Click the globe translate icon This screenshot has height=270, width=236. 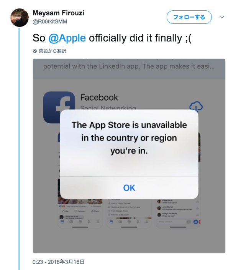coord(35,51)
